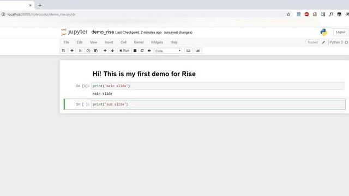Click the blue list extension icon
Image resolution: width=349 pixels, height=196 pixels.
pos(298,14)
